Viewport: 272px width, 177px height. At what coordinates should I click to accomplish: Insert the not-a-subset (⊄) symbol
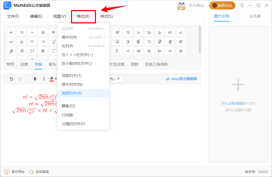click(x=181, y=42)
